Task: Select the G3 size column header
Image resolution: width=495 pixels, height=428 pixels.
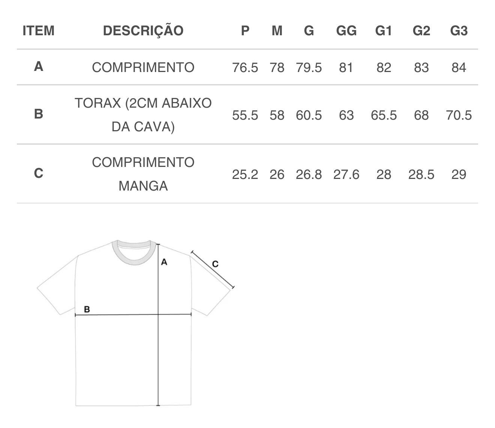Action: pos(459,30)
